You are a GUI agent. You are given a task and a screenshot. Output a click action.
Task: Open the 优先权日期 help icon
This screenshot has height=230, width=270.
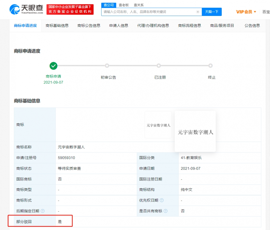(162, 200)
